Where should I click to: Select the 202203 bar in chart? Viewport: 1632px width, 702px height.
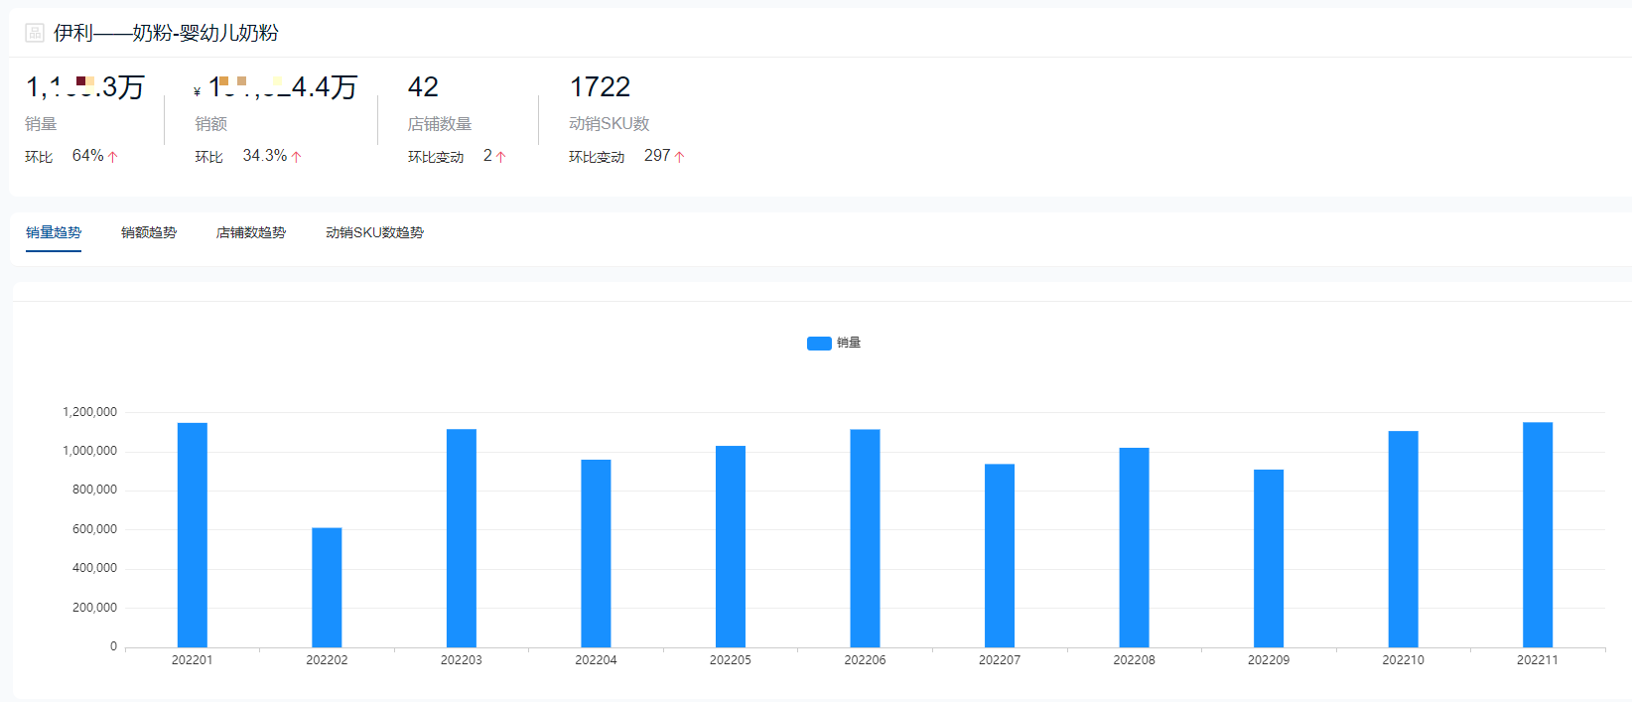[462, 538]
